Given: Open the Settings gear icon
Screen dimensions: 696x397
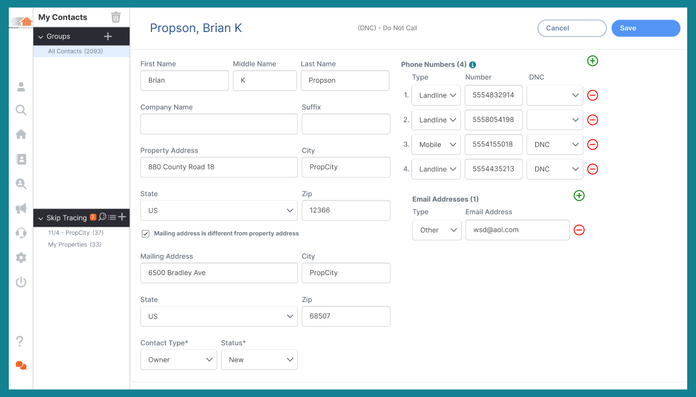Looking at the screenshot, I should 21,258.
